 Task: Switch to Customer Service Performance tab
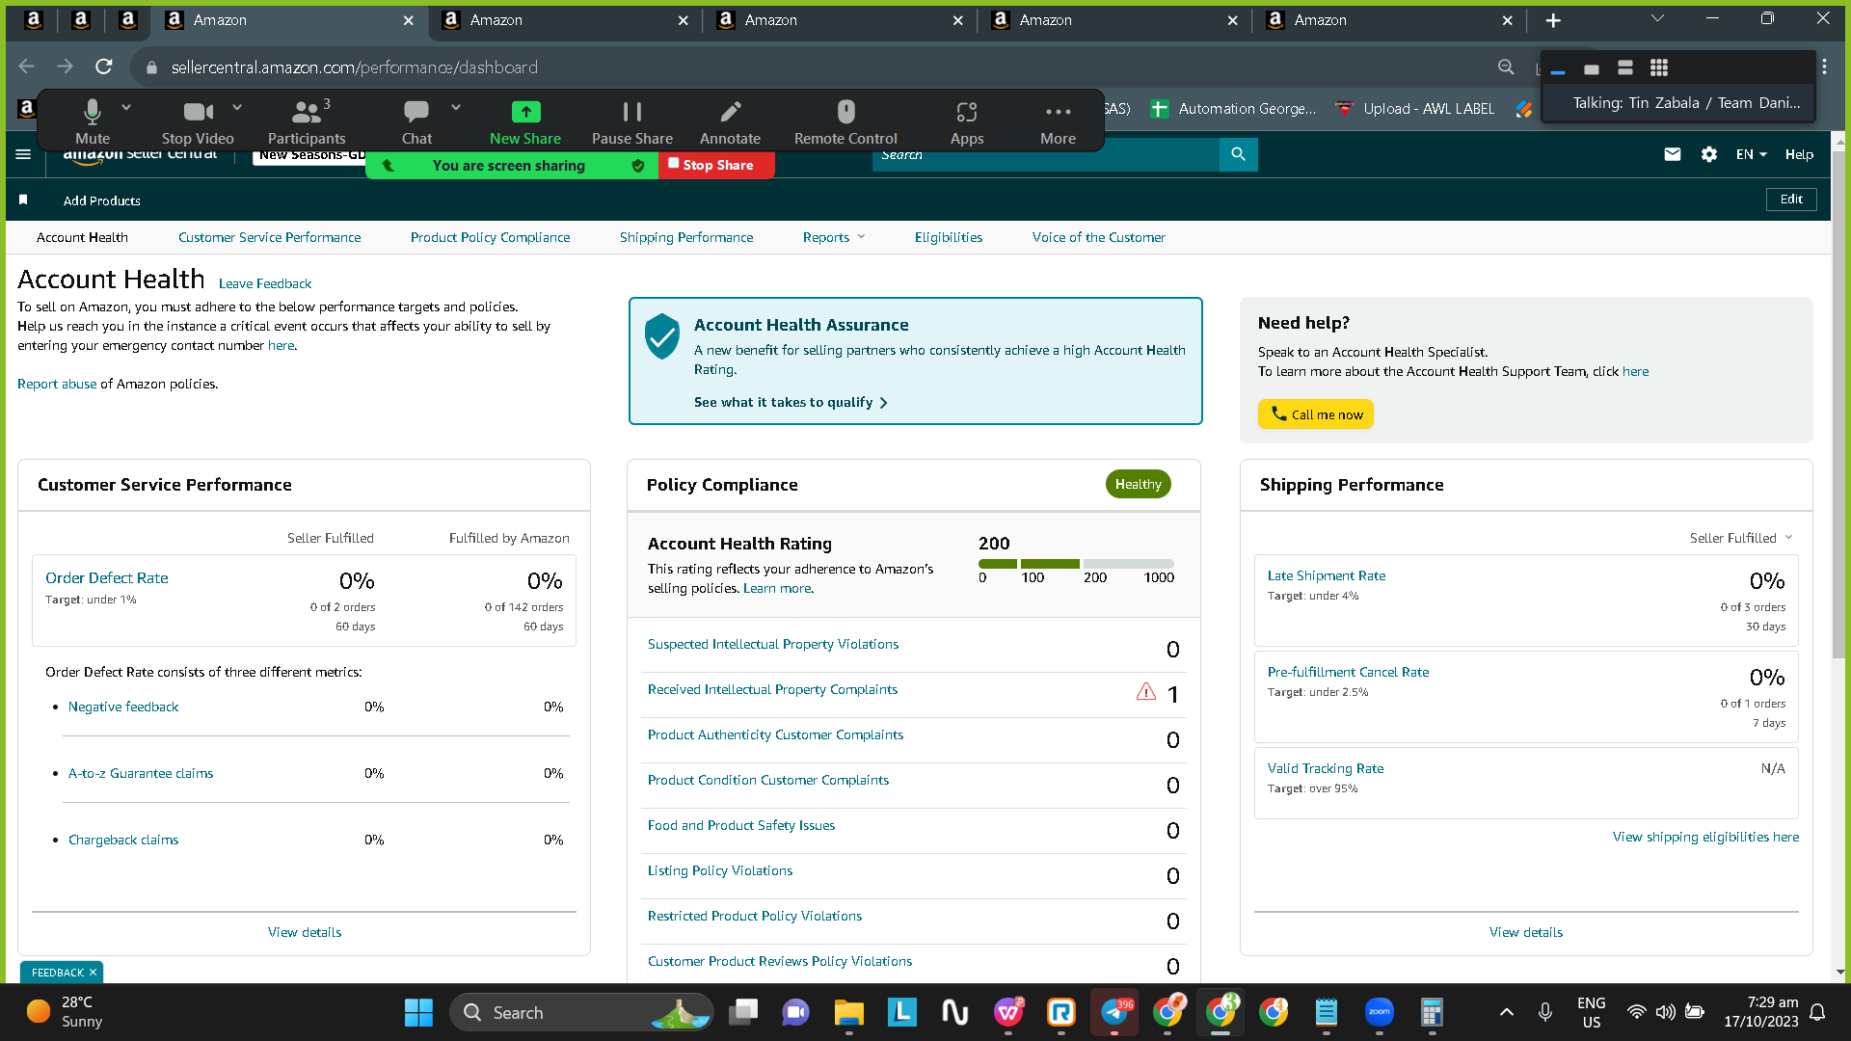[x=270, y=237]
